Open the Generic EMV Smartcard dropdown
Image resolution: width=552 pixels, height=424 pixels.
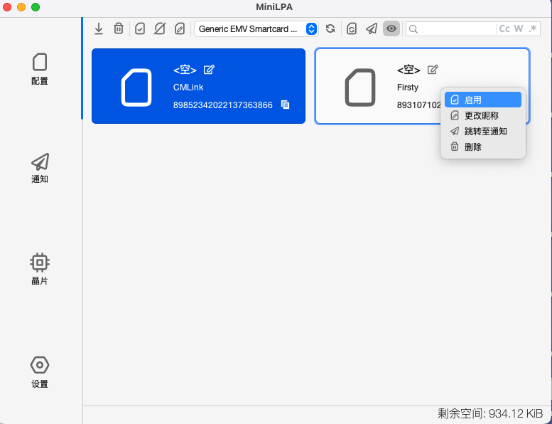pos(256,28)
